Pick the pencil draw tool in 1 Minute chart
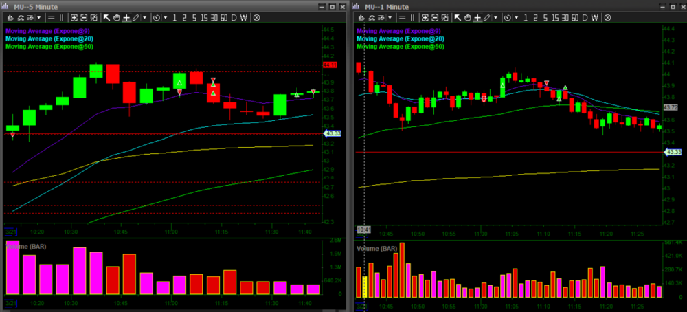687x312 pixels. [487, 16]
